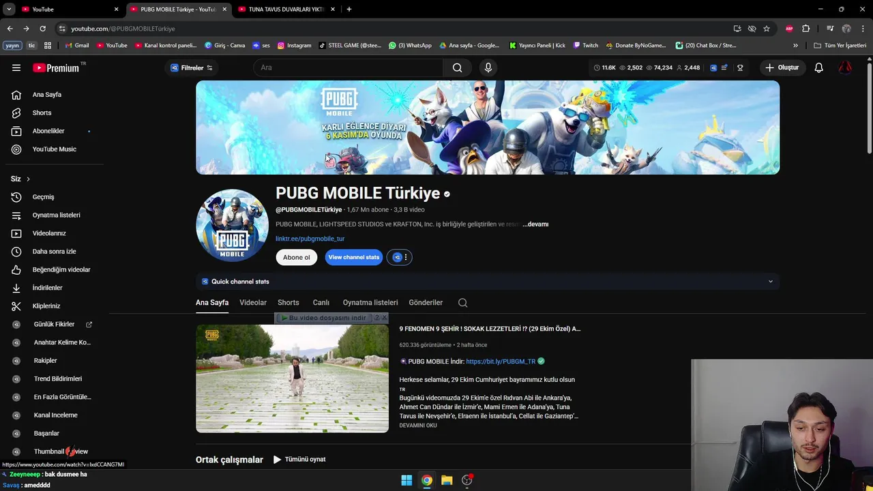Open the Tüm Yer İşaretleri folder
The height and width of the screenshot is (491, 873).
click(840, 46)
